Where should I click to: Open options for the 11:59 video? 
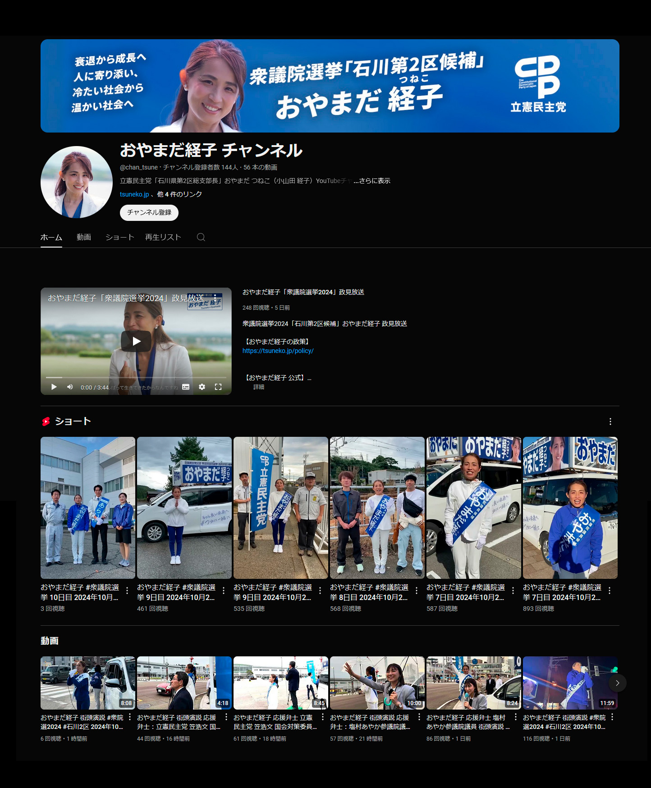(x=612, y=717)
